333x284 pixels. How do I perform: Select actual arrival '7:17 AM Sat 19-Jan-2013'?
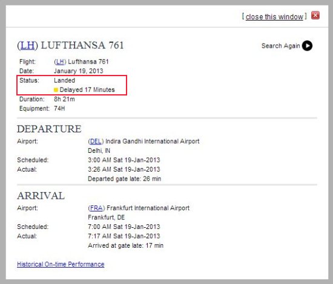click(x=124, y=236)
